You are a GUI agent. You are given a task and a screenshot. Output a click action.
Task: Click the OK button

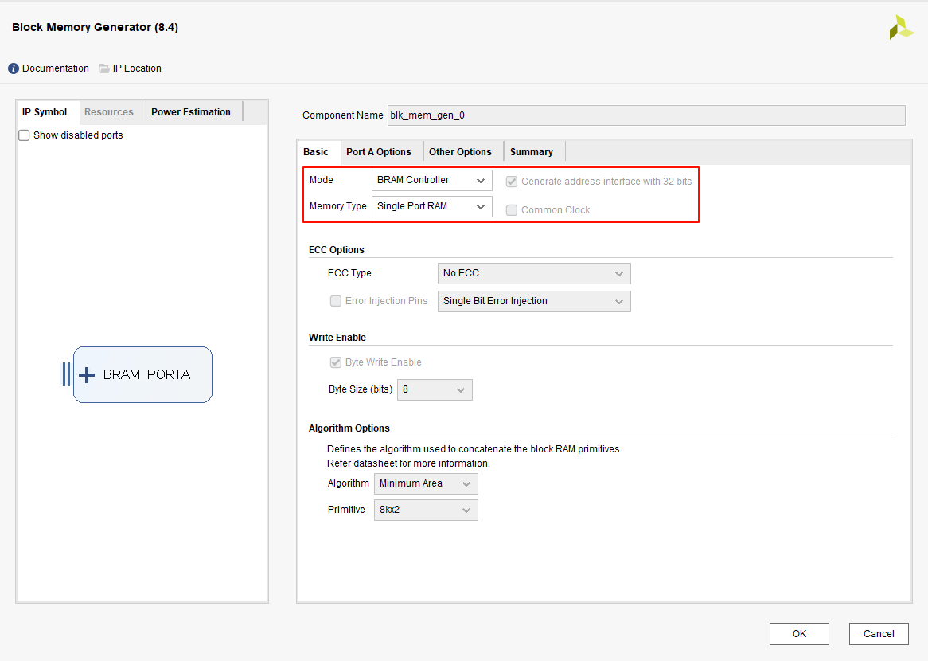[x=799, y=634]
